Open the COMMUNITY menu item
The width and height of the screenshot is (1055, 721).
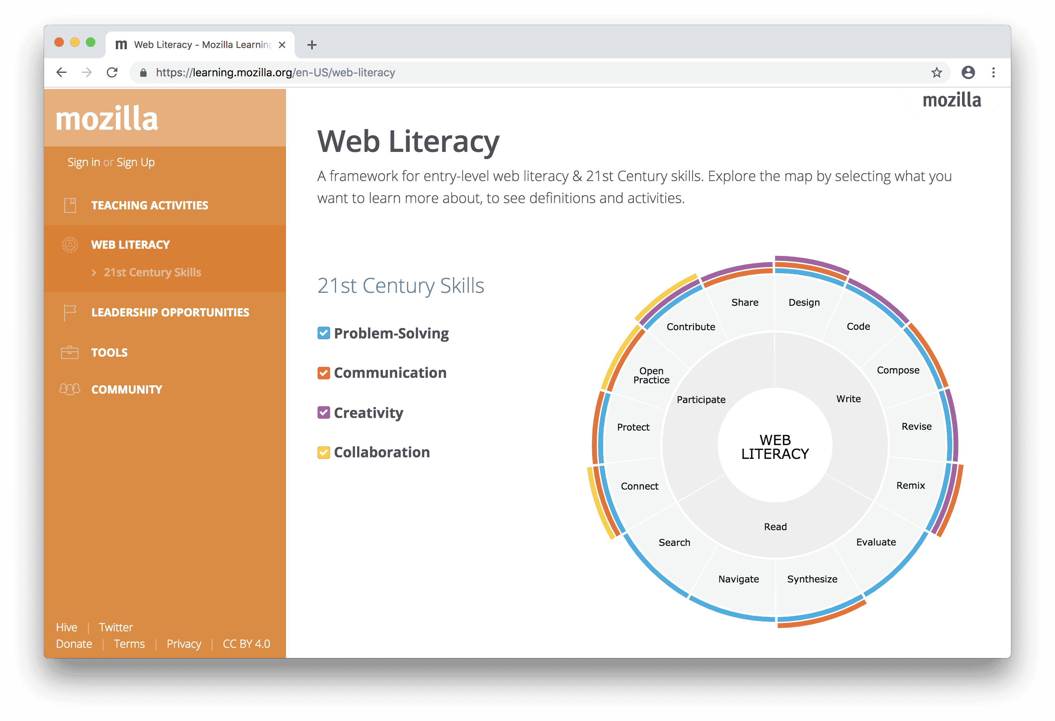126,390
